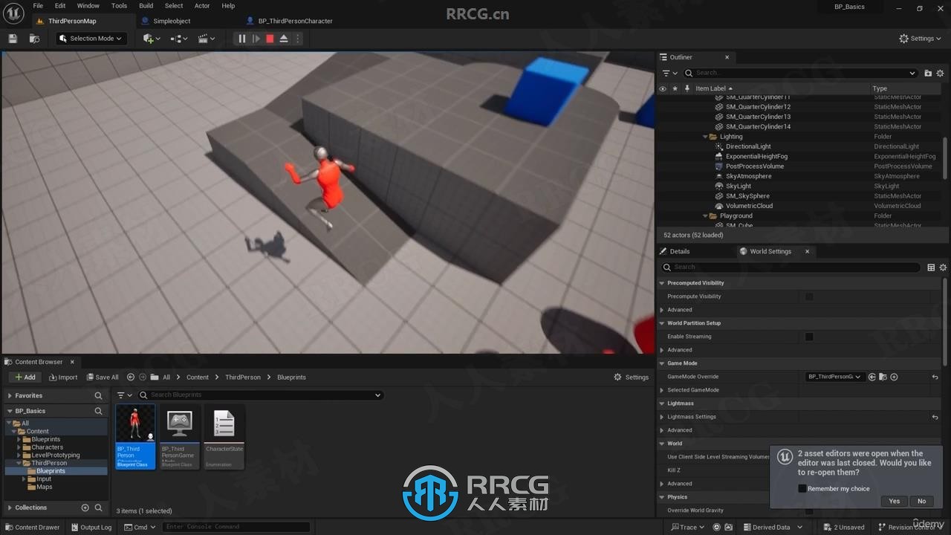The width and height of the screenshot is (951, 535).
Task: Switch to Simpleobject tab
Action: (x=172, y=21)
